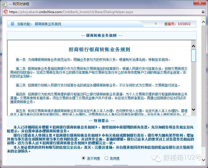This screenshot has width=208, height=168.
Task: Click the rules text box scrollbar thumb
Action: pos(194,56)
